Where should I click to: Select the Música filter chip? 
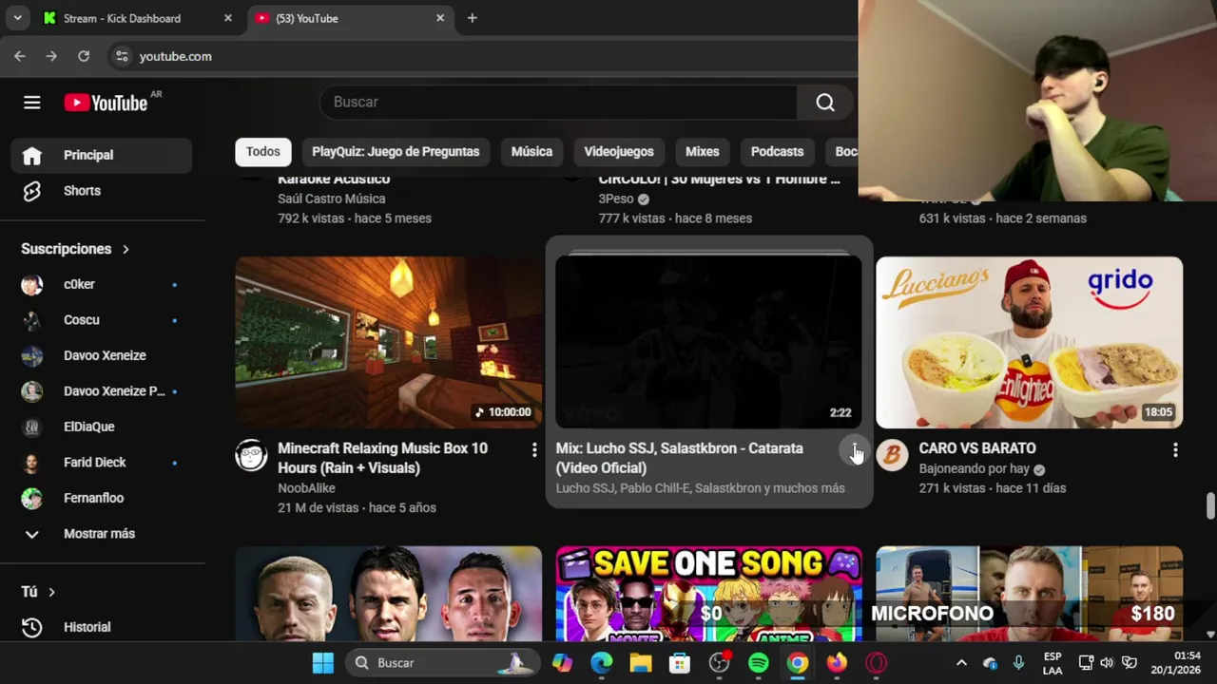(x=531, y=152)
